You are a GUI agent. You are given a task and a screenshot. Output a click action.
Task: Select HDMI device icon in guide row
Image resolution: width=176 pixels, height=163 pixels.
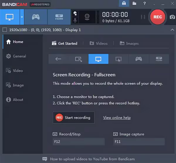pos(159,59)
